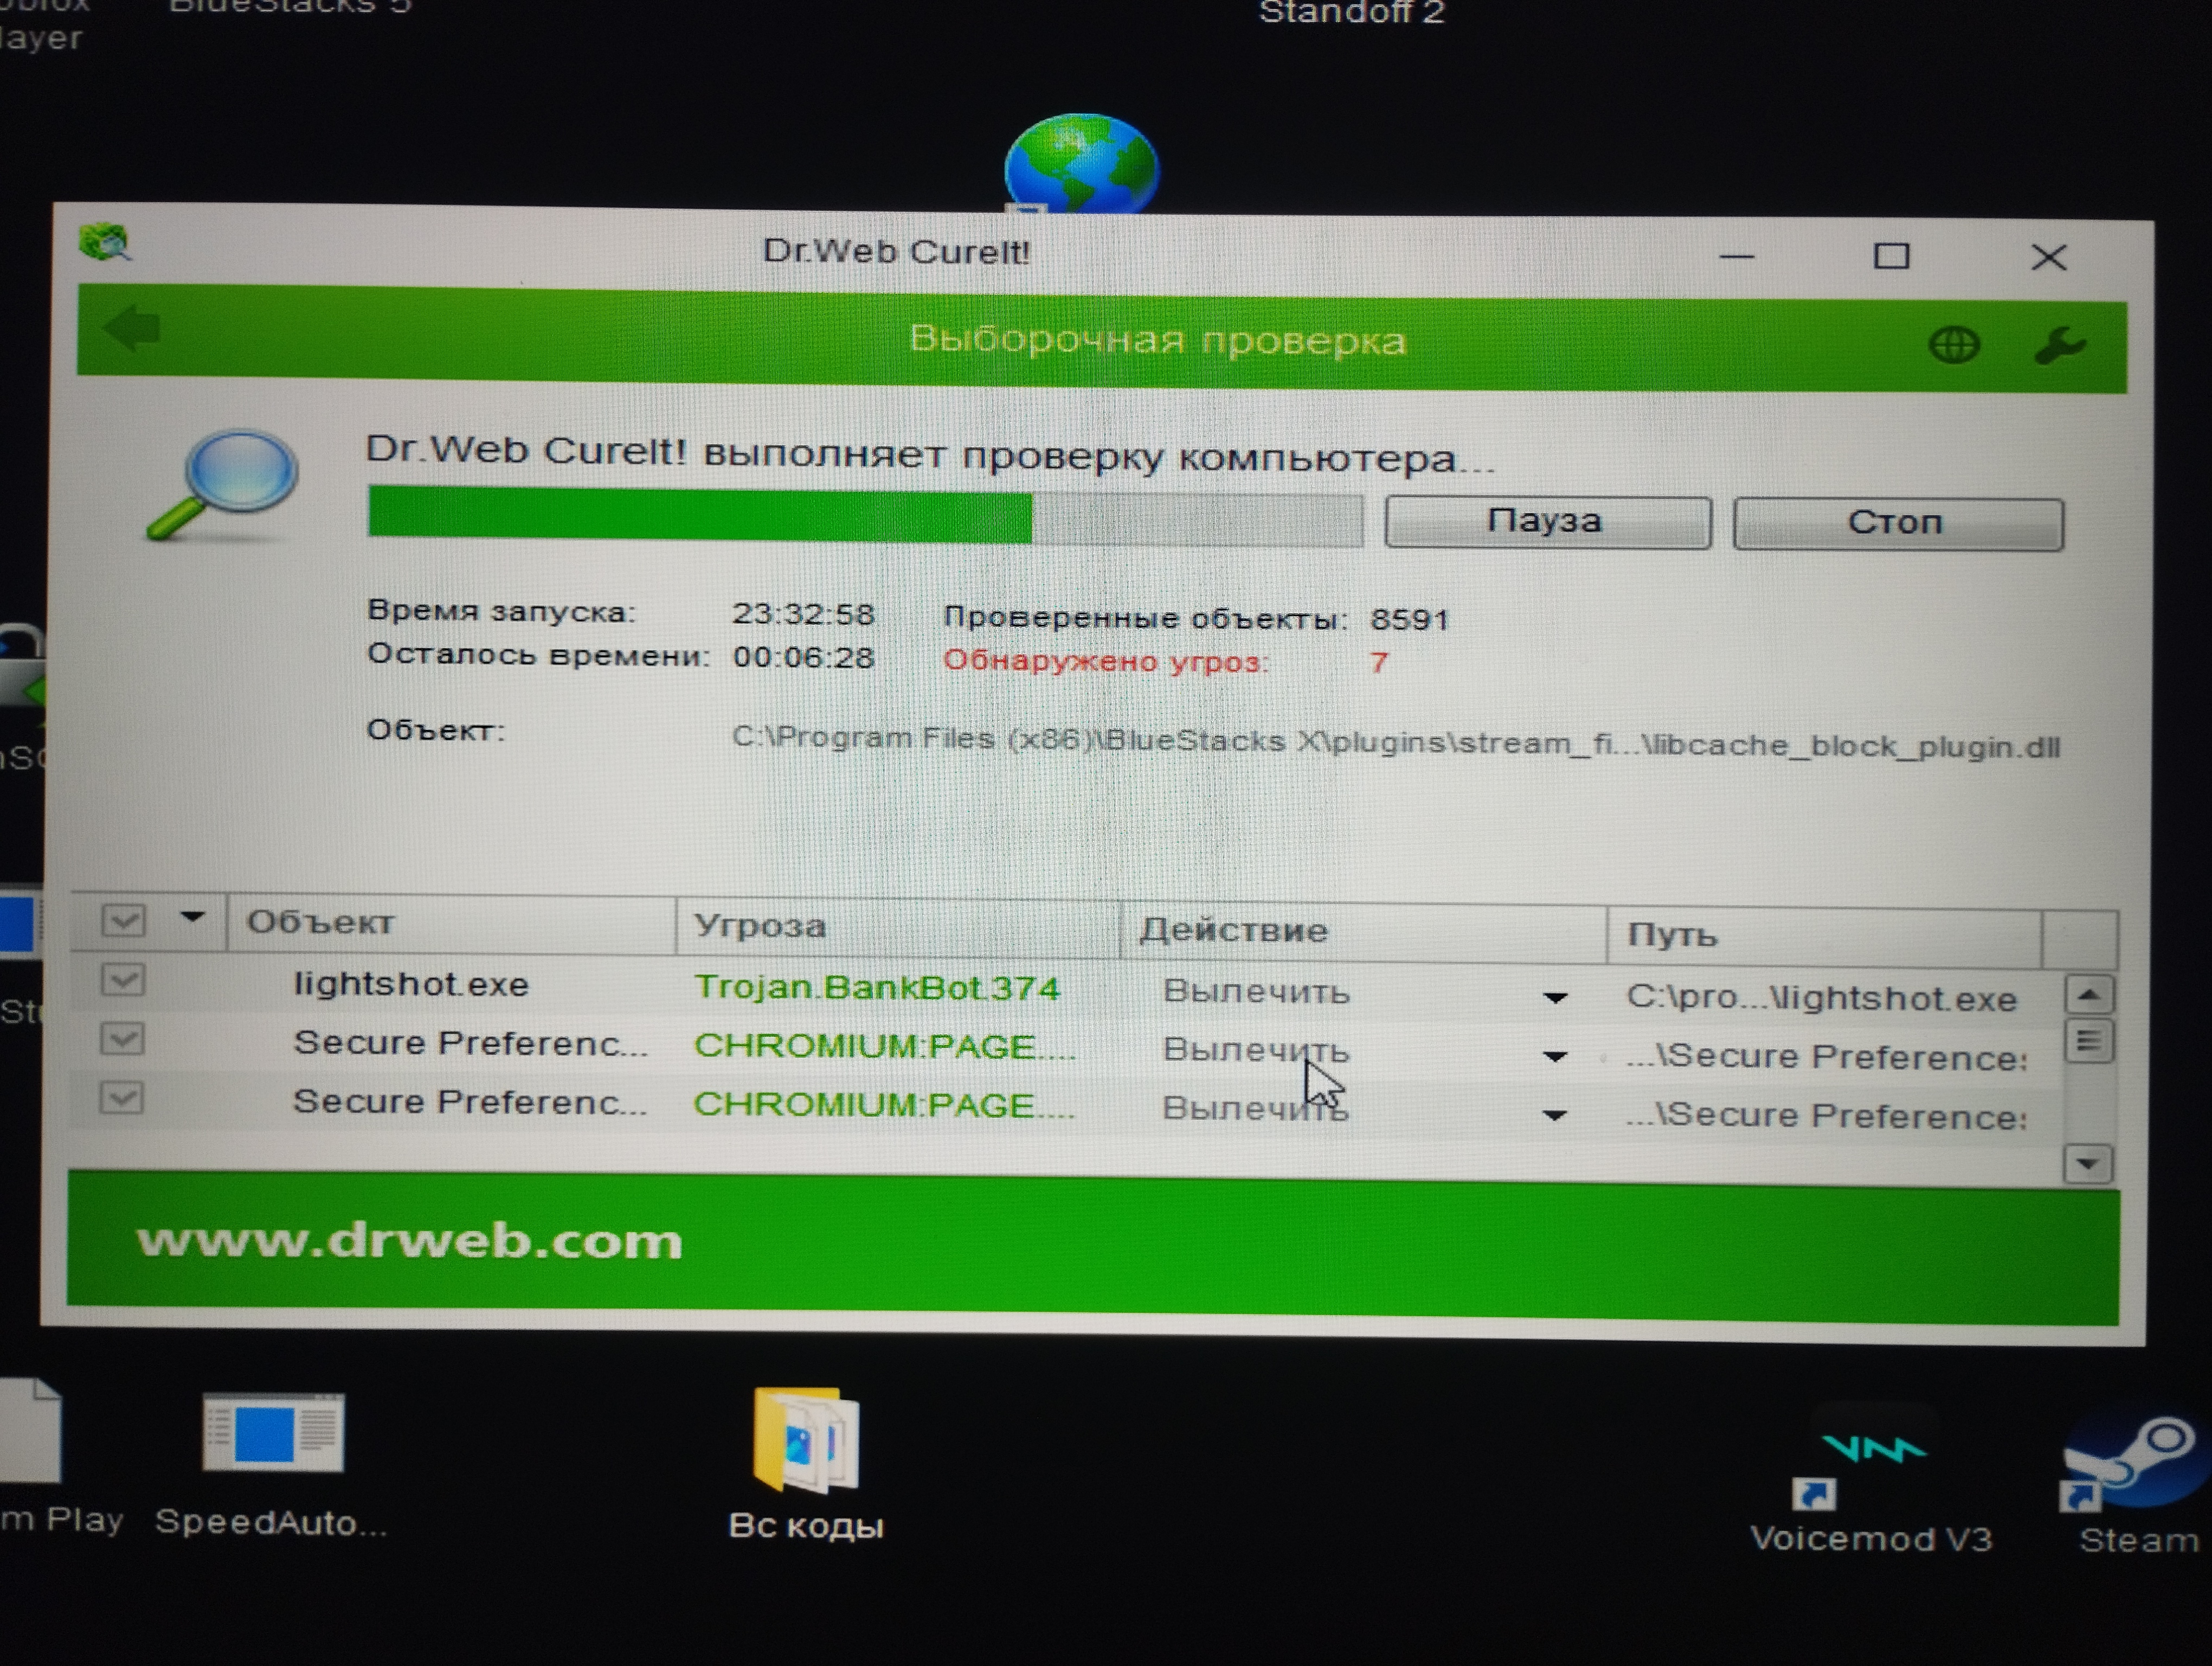This screenshot has height=1666, width=2212.
Task: Expand the selection dropdown arrow beside header checkbox
Action: click(x=193, y=916)
